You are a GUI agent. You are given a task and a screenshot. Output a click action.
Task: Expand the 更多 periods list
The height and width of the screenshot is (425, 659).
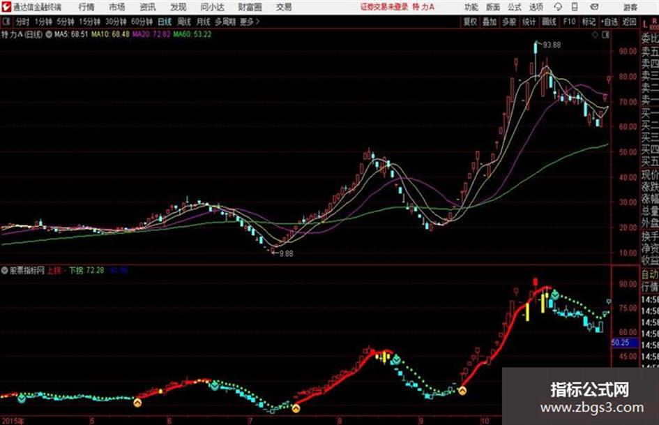[250, 22]
